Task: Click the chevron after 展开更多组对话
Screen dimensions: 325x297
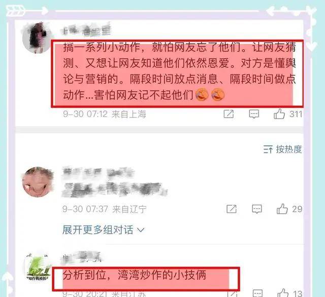Action: (141, 230)
